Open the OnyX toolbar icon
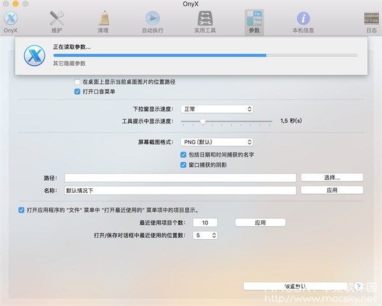This screenshot has width=382, height=306. click(x=10, y=22)
